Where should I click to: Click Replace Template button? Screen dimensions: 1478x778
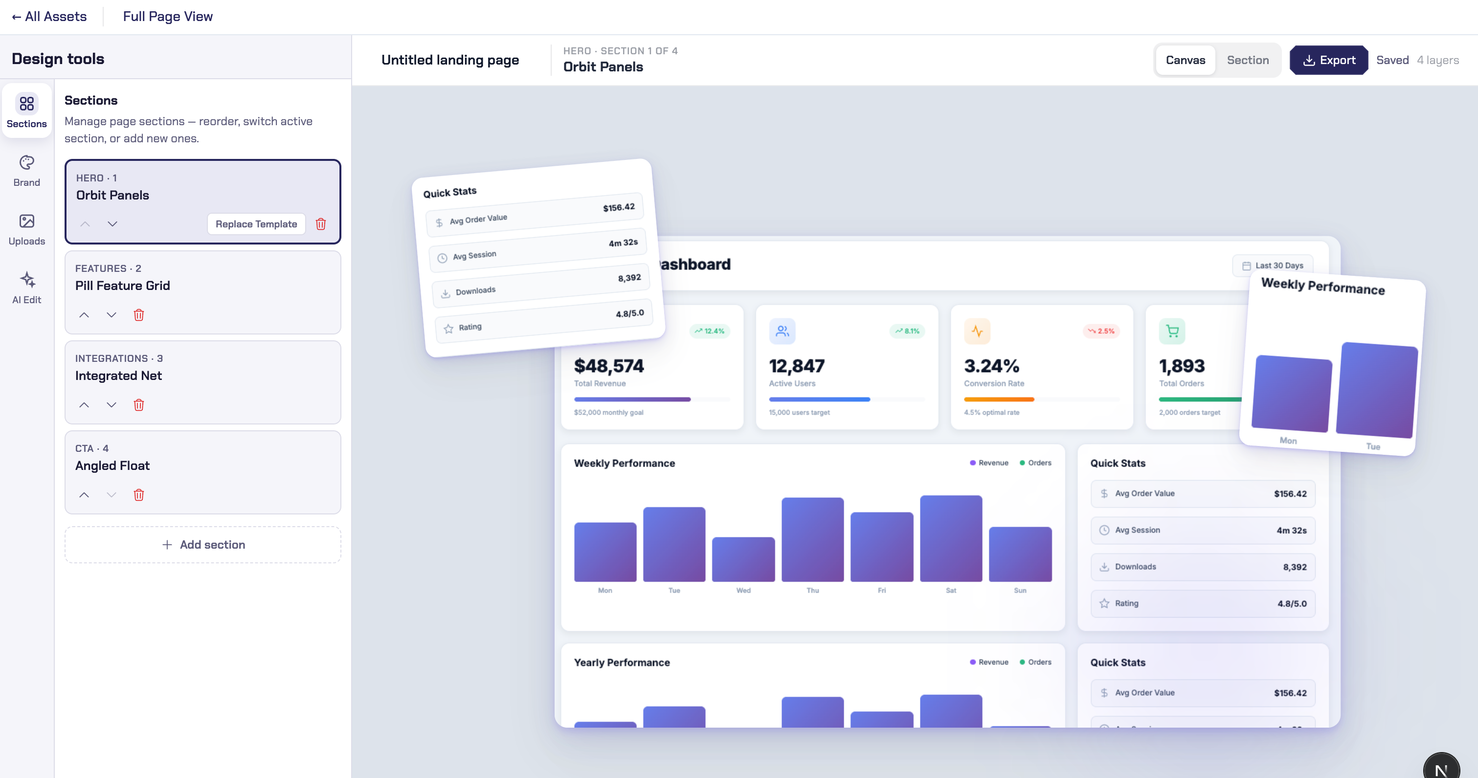click(x=256, y=224)
